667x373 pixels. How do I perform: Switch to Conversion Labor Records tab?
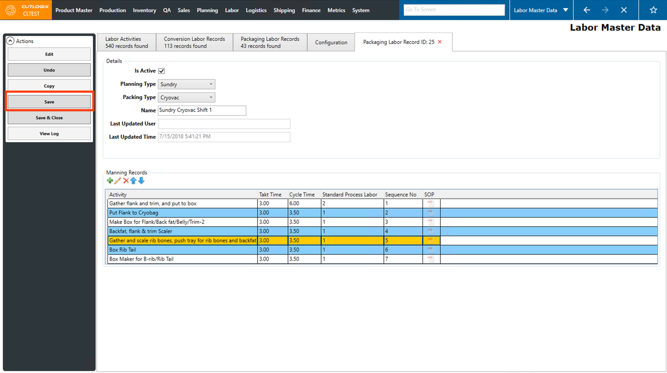click(x=194, y=42)
